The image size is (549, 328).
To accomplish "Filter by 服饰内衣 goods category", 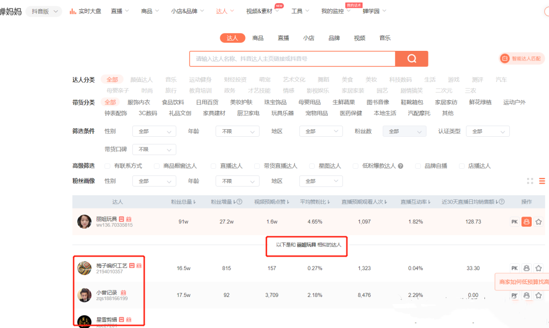I will tap(139, 102).
